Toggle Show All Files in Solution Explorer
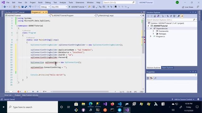Image resolution: width=202 pixels, height=113 pixels. [x=174, y=16]
